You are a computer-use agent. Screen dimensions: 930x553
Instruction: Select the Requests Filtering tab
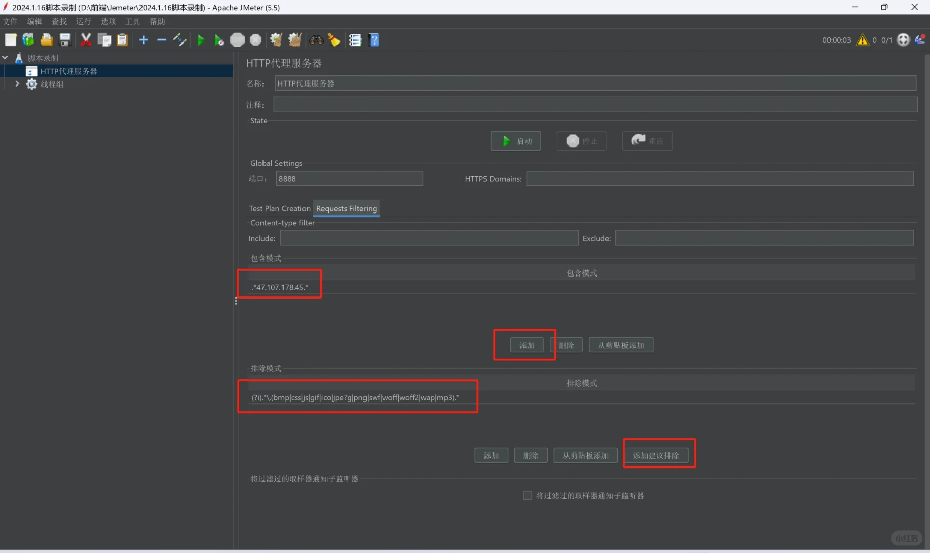coord(347,208)
